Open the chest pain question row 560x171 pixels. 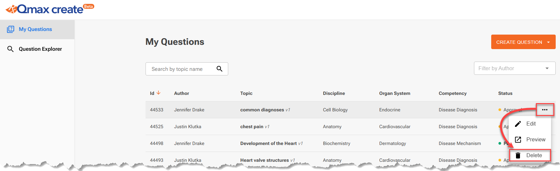252,127
